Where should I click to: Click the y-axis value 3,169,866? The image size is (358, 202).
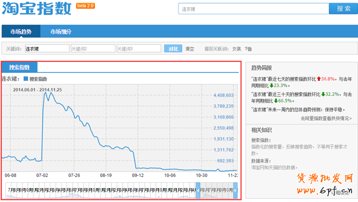click(223, 117)
